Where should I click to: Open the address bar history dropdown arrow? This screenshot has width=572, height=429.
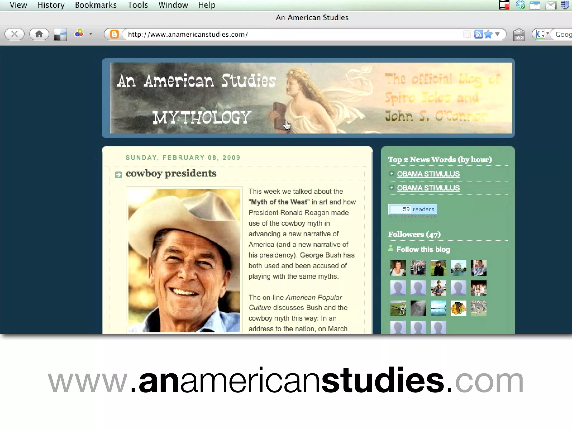(x=497, y=34)
